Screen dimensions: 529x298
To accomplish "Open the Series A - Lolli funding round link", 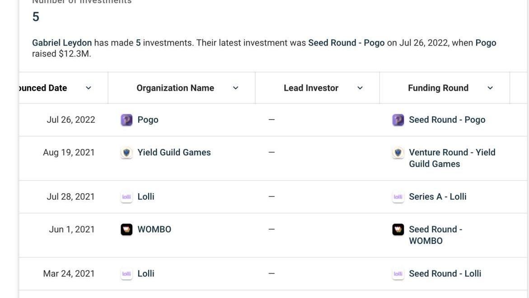I will coord(438,196).
